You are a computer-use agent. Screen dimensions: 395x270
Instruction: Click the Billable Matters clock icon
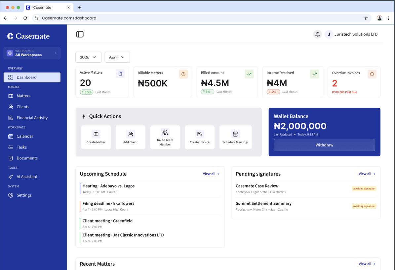[x=183, y=74]
